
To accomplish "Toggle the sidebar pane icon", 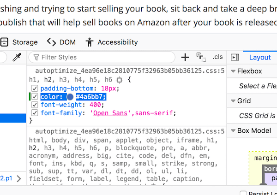I will point(235,57).
